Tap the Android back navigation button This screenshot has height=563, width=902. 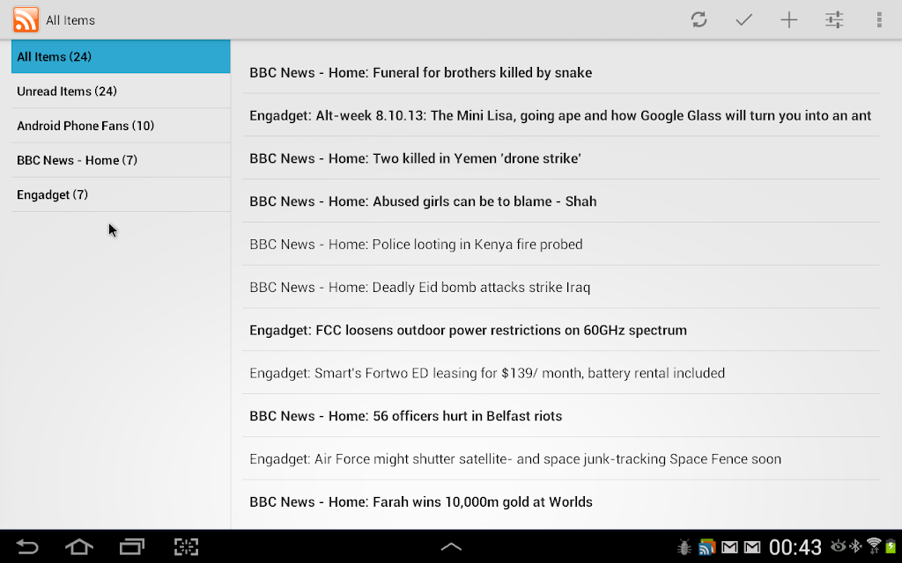27,546
